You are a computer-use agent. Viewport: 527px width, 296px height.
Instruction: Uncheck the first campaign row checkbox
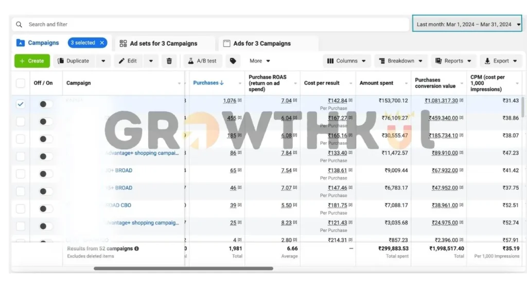point(21,104)
